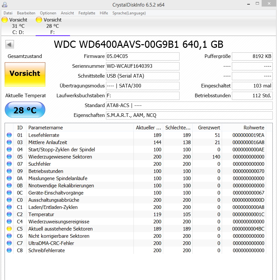Open the Optionen menu
The width and height of the screenshot is (277, 280).
point(48,13)
